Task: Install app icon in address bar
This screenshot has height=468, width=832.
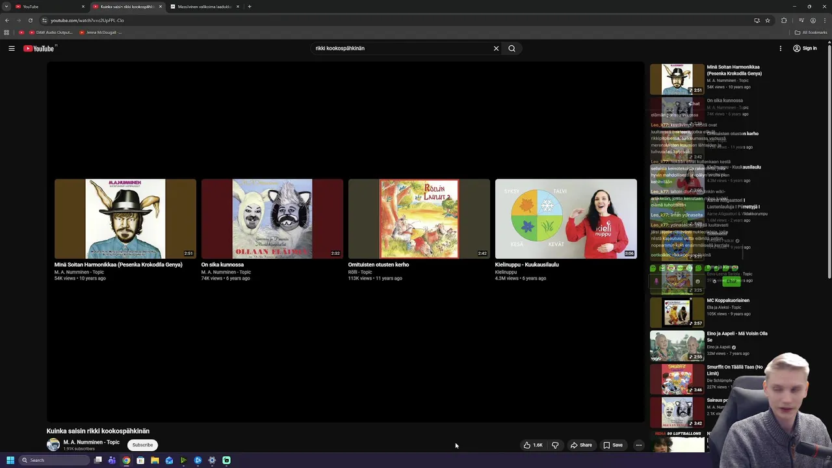Action: point(757,20)
